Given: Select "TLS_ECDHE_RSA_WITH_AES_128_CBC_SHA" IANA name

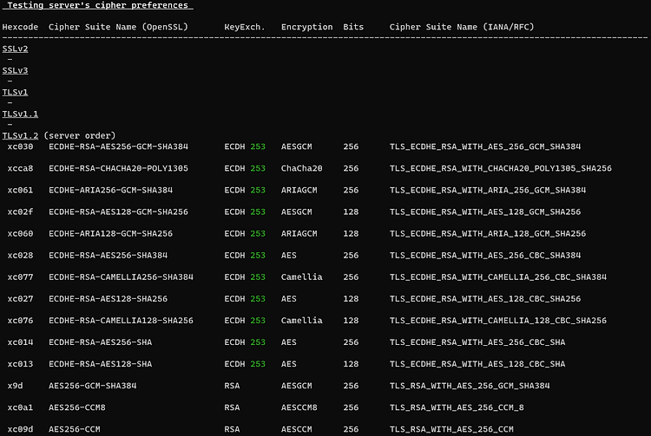Looking at the screenshot, I should coord(477,364).
